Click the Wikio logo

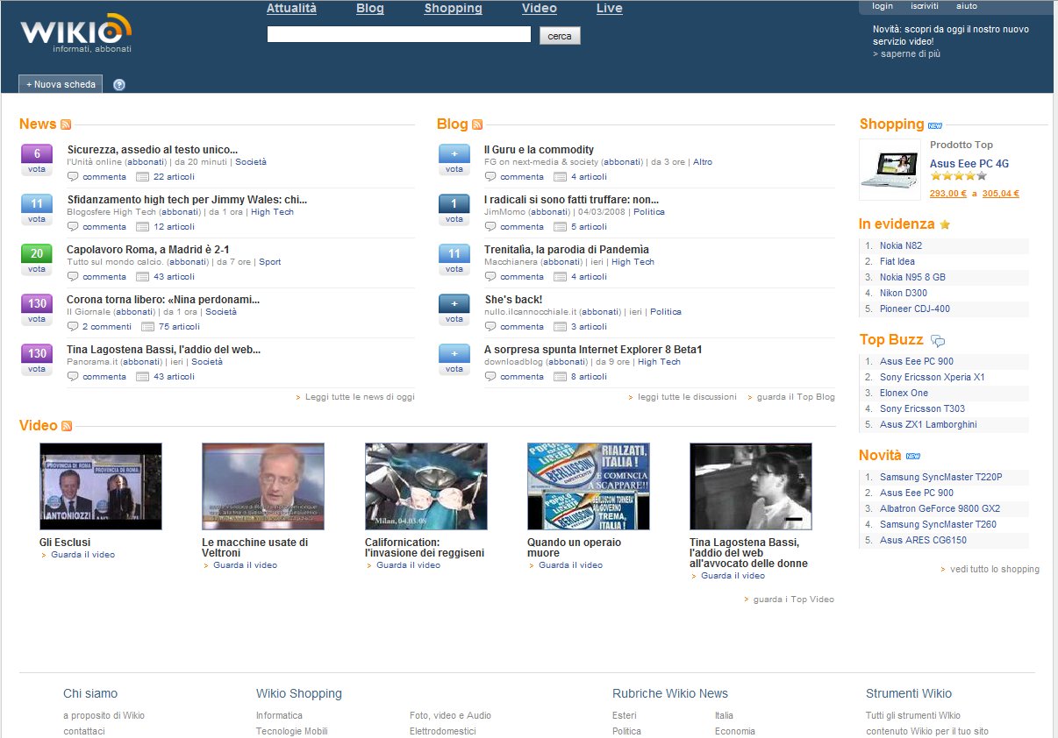point(75,33)
